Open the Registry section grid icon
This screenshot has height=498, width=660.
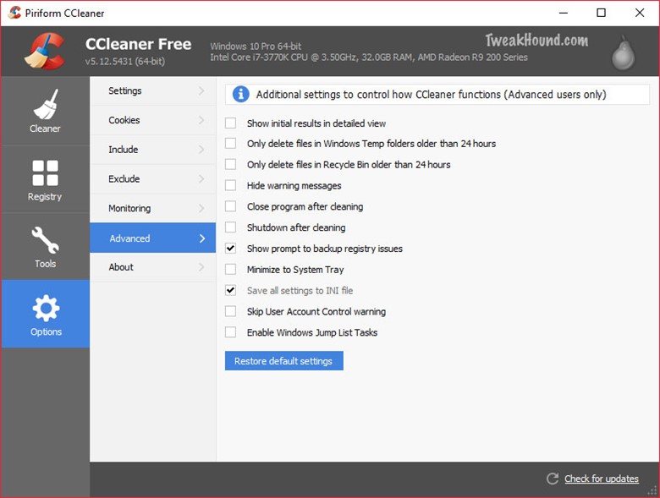coord(46,172)
